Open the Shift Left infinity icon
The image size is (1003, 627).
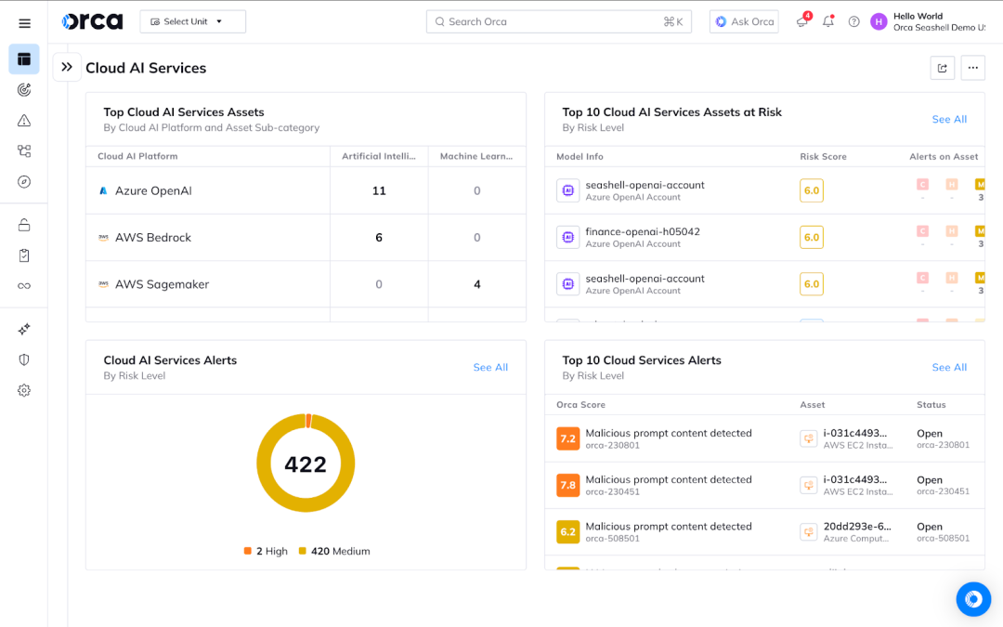tap(24, 286)
